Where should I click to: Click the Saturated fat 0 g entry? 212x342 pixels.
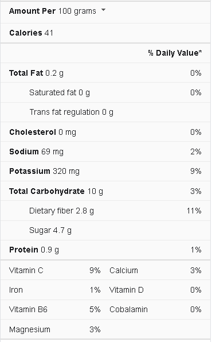60,93
